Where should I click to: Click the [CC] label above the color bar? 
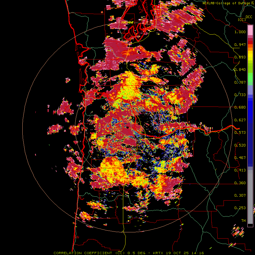click(242, 20)
